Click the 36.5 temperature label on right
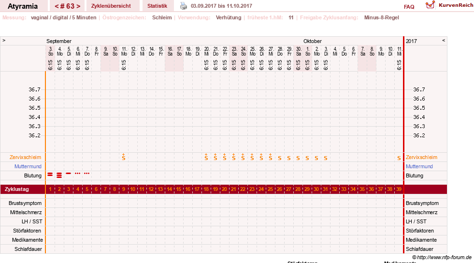This screenshot has height=263, width=474. tap(419, 108)
